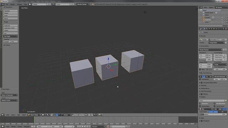Click the Duplicate Linked button
Image resolution: width=228 pixels, height=128 pixels.
click(11, 28)
